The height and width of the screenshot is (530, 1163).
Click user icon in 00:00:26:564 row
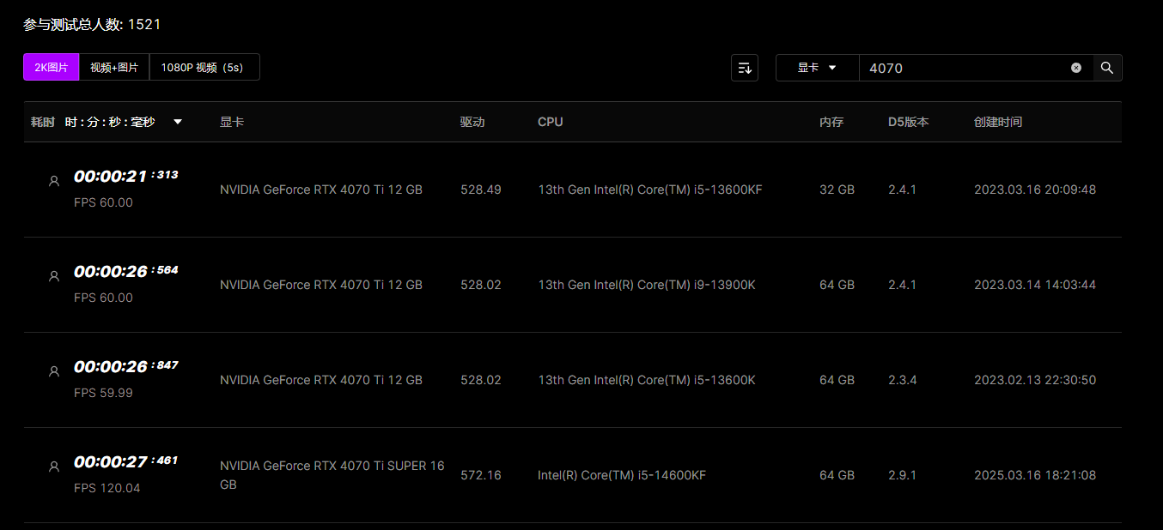click(x=54, y=276)
